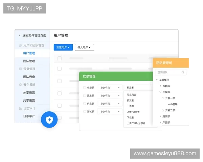Click the 团队管理树 orange header
Viewport: 203px width, 162px height.
click(171, 63)
